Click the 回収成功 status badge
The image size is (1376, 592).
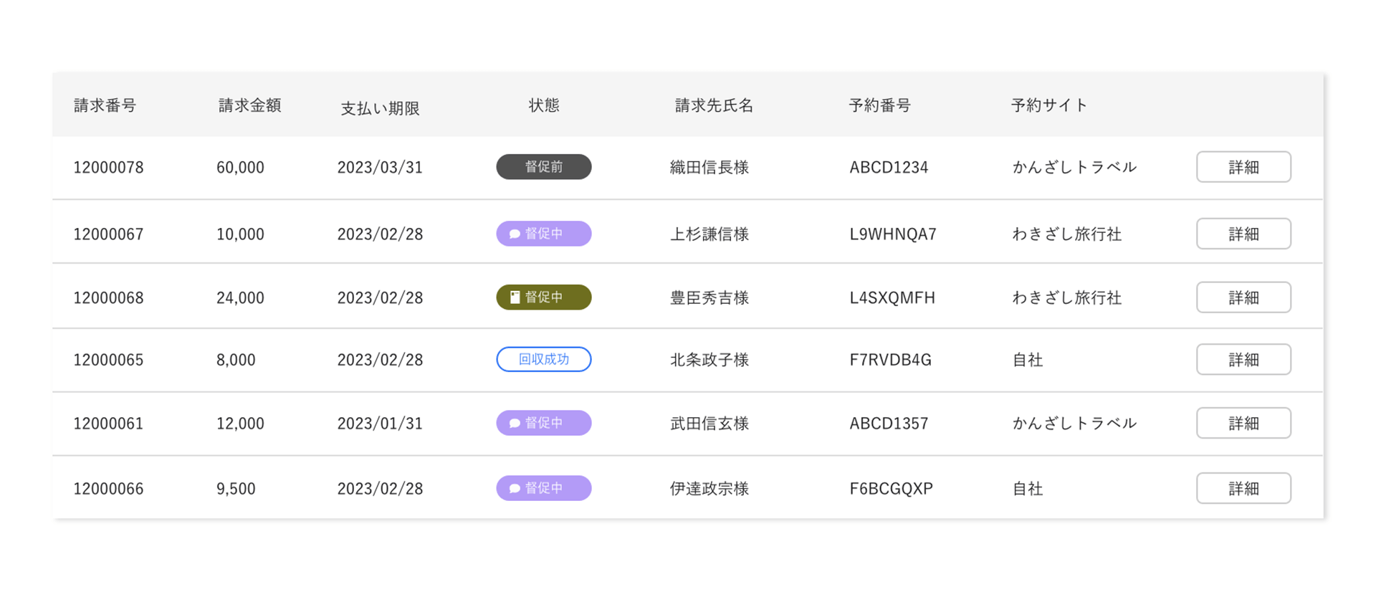tap(544, 360)
